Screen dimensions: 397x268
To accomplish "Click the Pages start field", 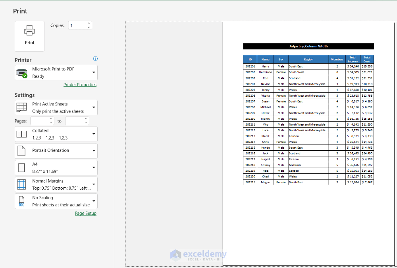I will (39, 121).
